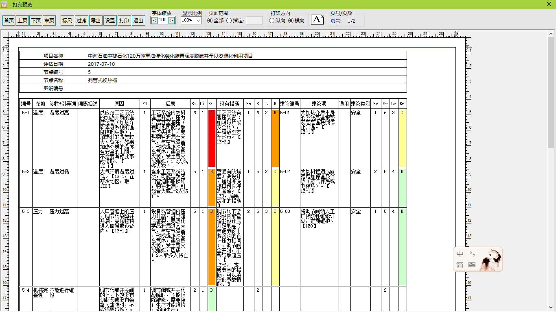Click the node name '列管式换热器'
The image size is (556, 312).
[x=103, y=80]
